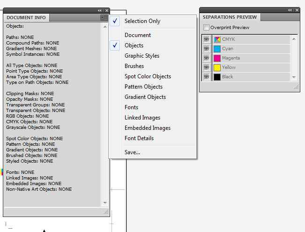Toggle visibility eye for Yellow separation
Viewport: 305px width, 232px height.
[x=207, y=67]
